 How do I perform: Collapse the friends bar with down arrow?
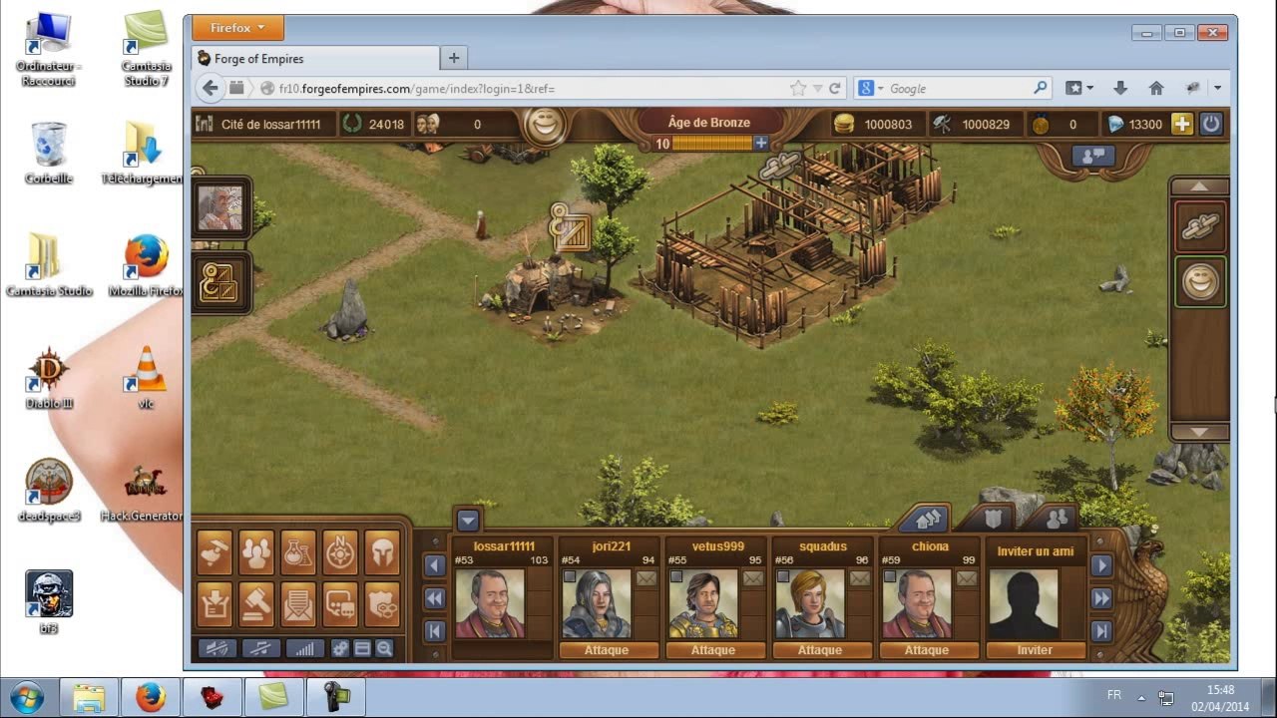468,520
